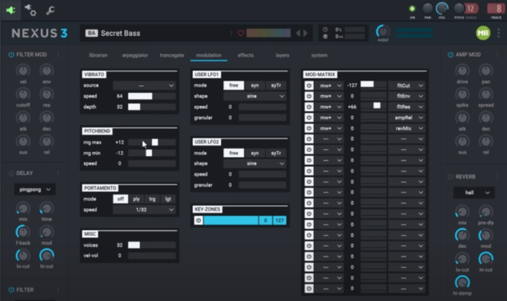Click the filter cutoff knob

[23, 94]
